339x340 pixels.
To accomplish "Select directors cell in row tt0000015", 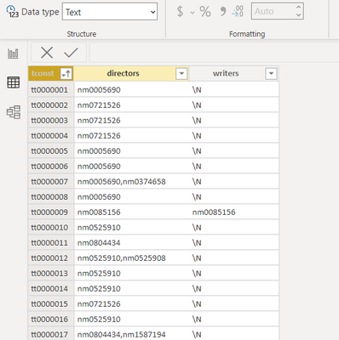I will [x=131, y=304].
